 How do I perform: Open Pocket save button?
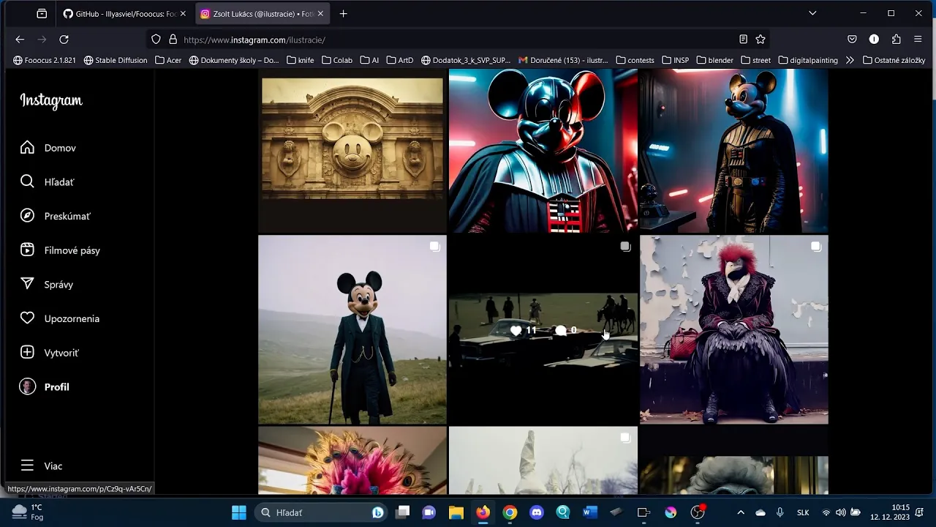point(852,40)
